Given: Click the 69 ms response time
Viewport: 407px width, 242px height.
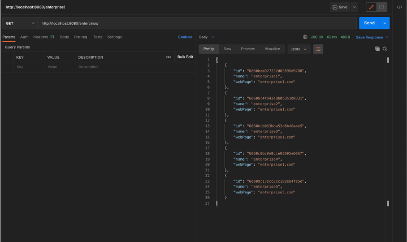Looking at the screenshot, I should point(332,37).
